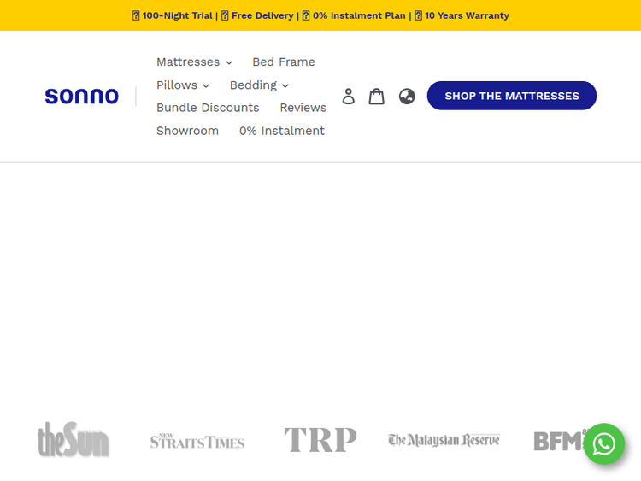This screenshot has width=641, height=481.
Task: Click the yellow announcement banner
Action: point(320,15)
